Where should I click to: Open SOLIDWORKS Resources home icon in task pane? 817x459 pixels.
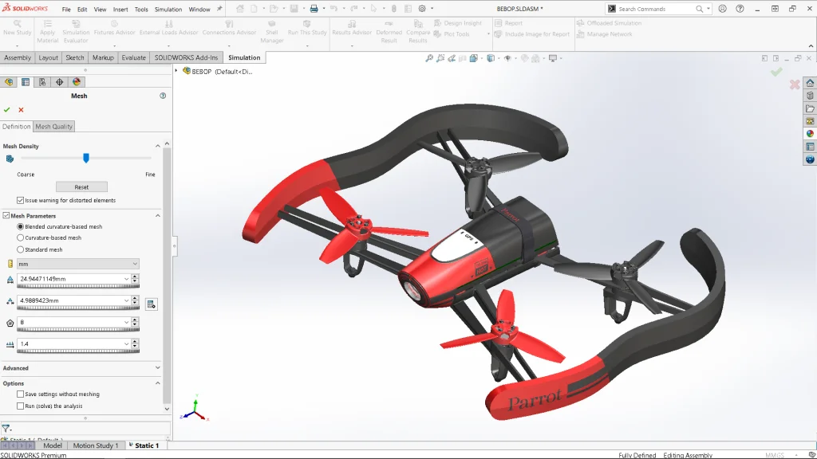pos(810,83)
